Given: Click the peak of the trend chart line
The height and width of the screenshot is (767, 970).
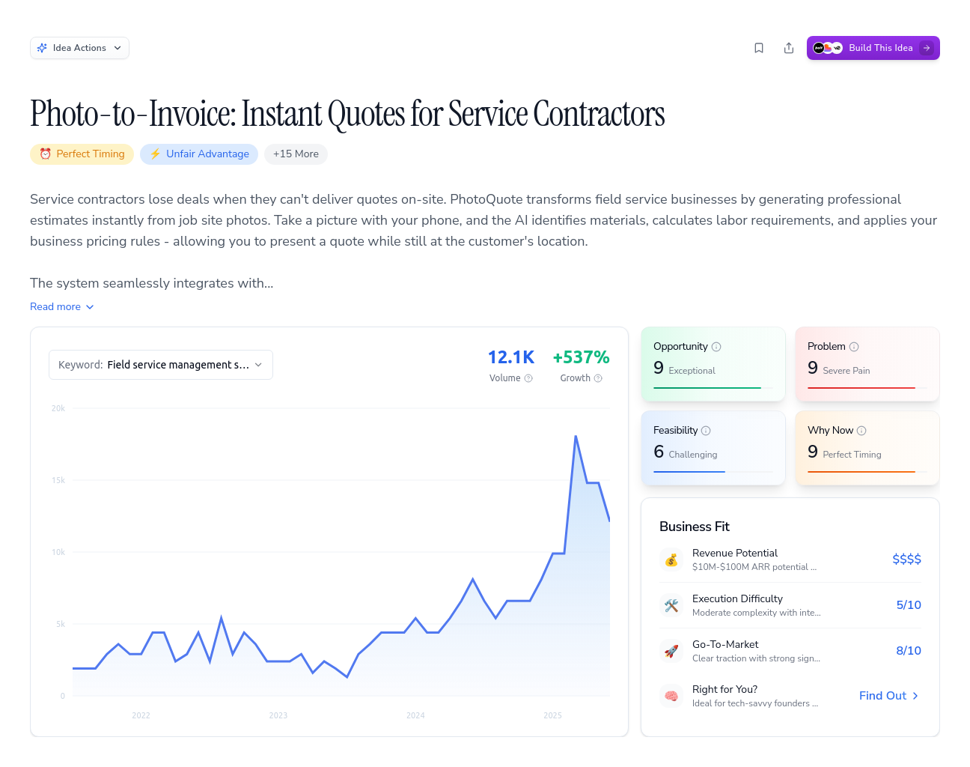Looking at the screenshot, I should pos(576,436).
